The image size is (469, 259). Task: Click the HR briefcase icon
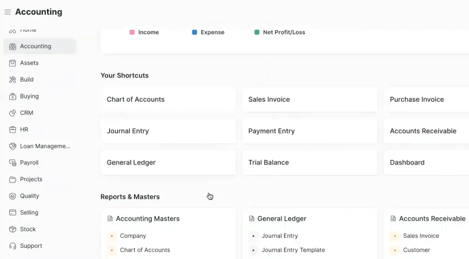point(12,129)
